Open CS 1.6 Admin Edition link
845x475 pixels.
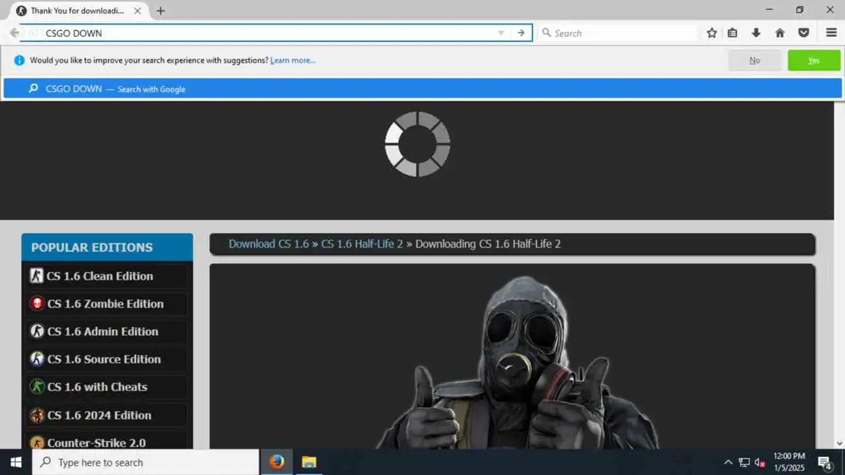point(102,331)
